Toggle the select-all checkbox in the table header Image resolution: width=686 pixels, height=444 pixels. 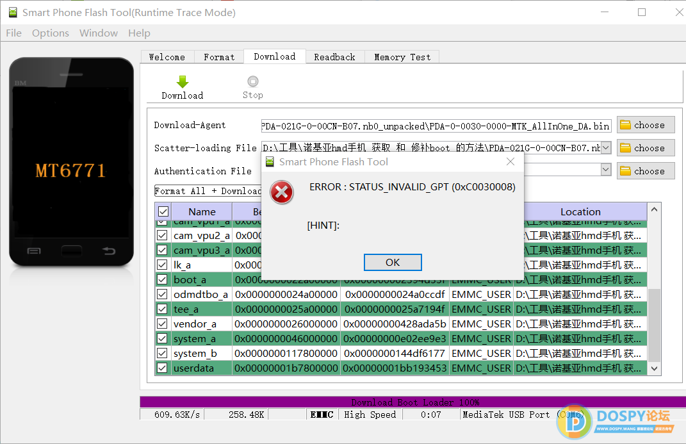click(163, 211)
